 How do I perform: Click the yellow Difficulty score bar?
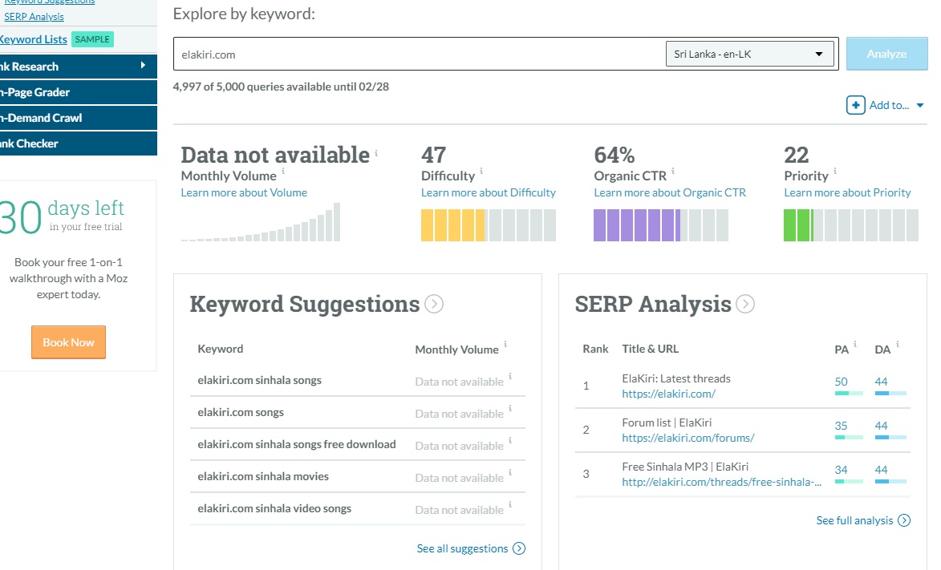tap(489, 225)
